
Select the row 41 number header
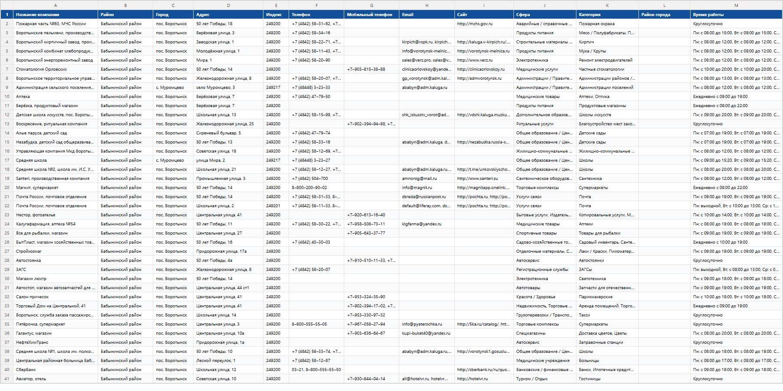point(7,379)
